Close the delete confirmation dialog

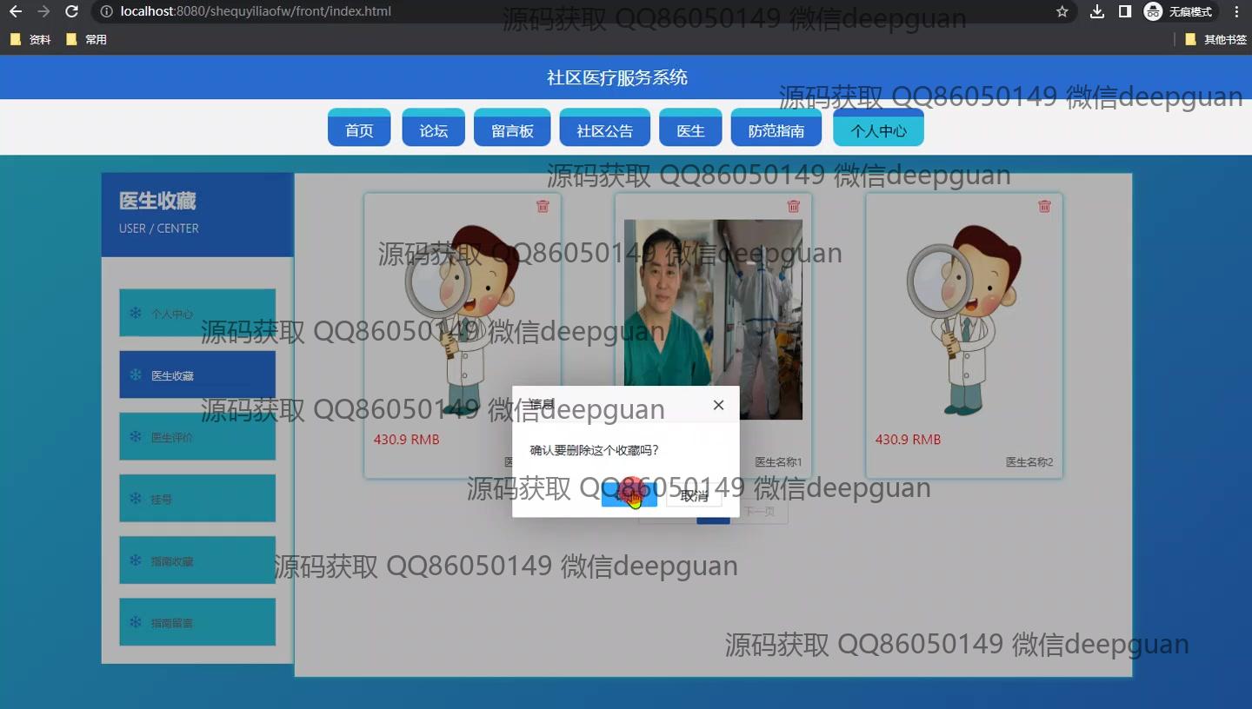718,405
